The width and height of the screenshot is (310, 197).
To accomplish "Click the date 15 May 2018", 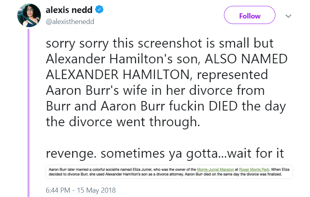I will (99, 190).
